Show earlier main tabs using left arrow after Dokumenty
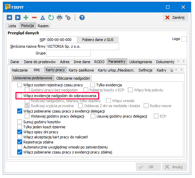The image size is (195, 178). [178, 61]
